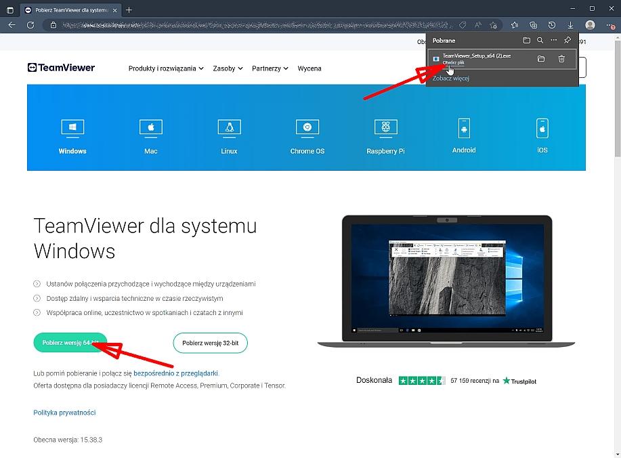Image resolution: width=621 pixels, height=458 pixels.
Task: Go back to the previous page
Action: coord(12,25)
